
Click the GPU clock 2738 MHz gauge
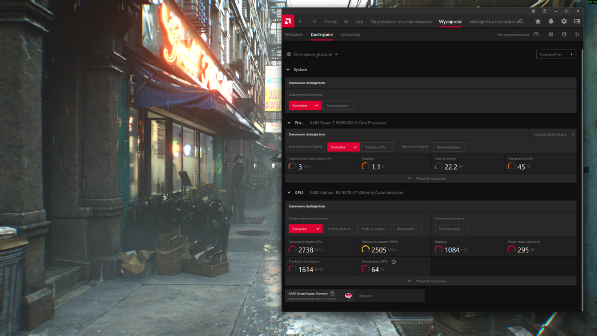(293, 249)
